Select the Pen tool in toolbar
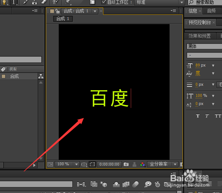 (4, 2)
